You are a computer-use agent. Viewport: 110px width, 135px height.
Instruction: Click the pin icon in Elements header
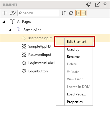pyautogui.click(x=105, y=4)
